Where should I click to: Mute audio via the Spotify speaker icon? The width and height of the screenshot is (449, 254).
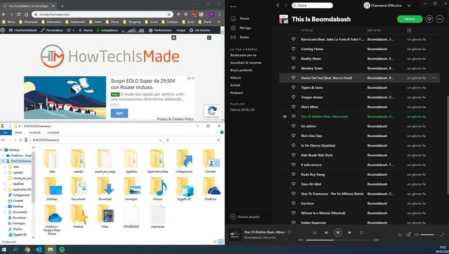tap(416, 235)
